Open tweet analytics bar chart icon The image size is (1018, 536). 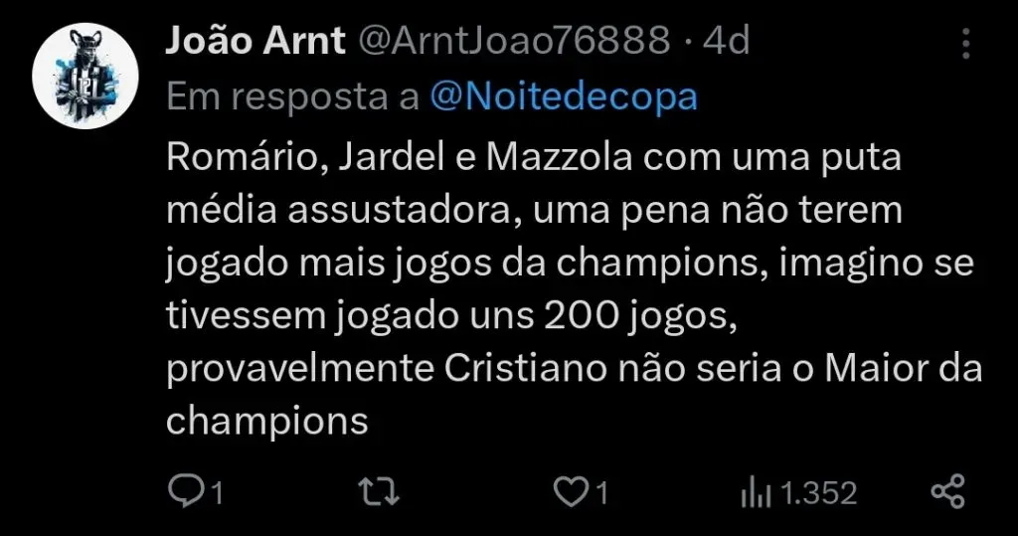pyautogui.click(x=758, y=491)
